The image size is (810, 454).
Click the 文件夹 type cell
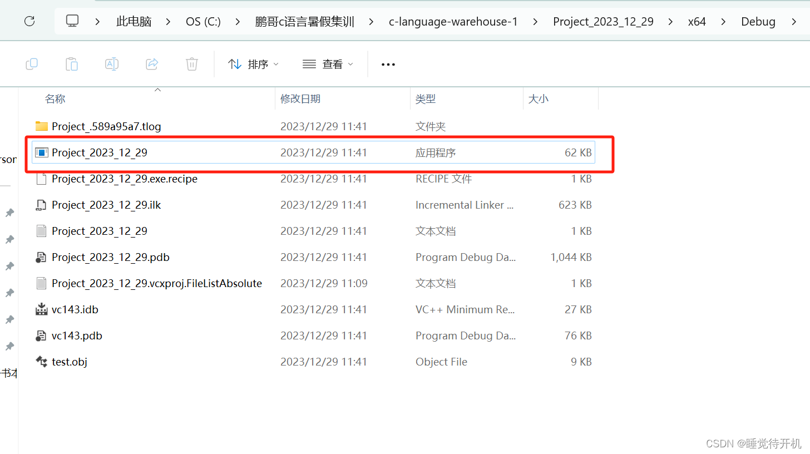pyautogui.click(x=431, y=126)
